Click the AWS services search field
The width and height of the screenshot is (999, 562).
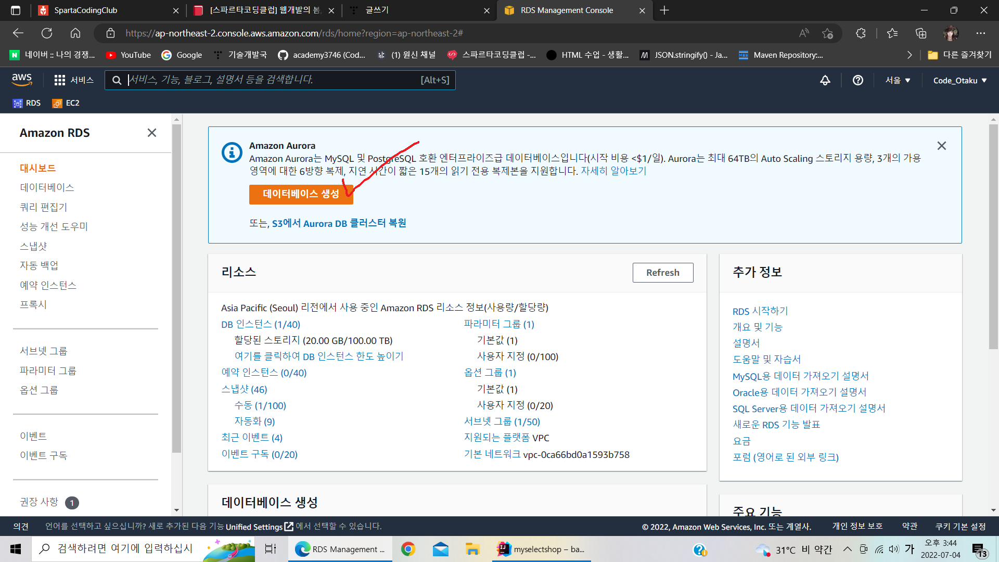click(x=280, y=80)
